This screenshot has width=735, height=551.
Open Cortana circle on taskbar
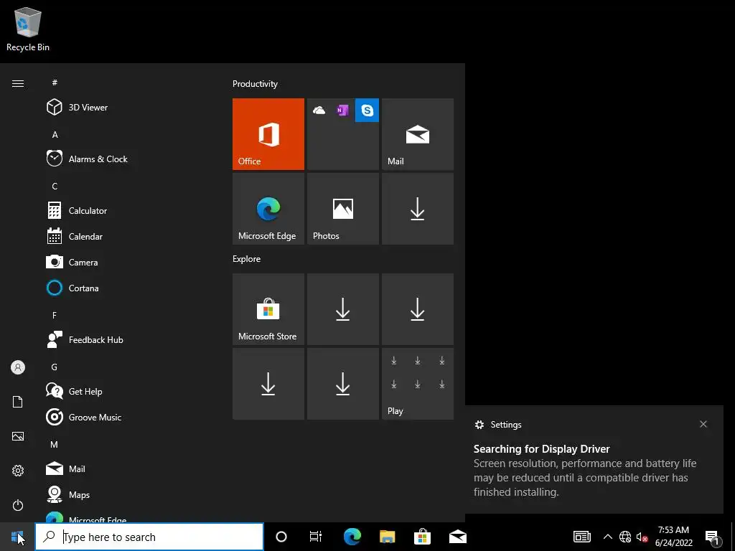click(x=281, y=537)
